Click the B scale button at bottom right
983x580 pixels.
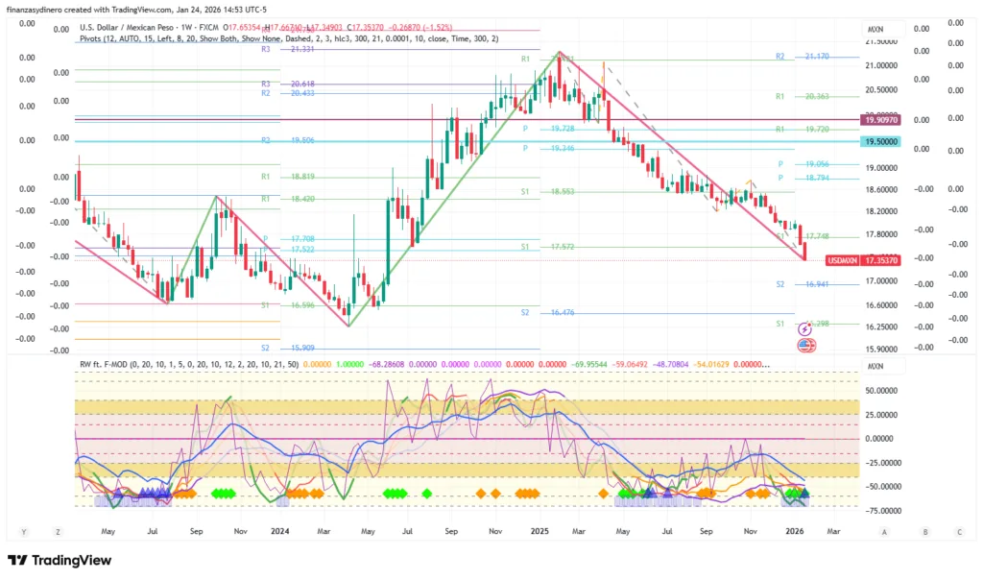923,531
